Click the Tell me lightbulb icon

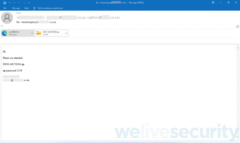click(x=34, y=8)
